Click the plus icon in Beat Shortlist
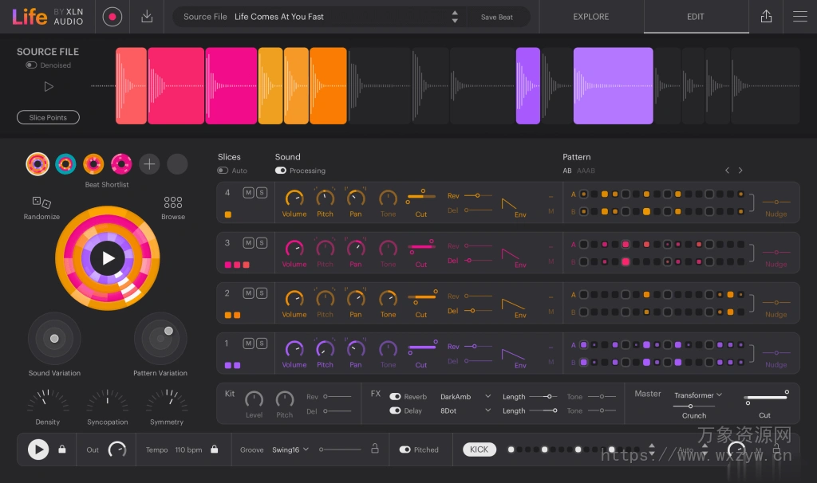The image size is (817, 483). (x=149, y=163)
